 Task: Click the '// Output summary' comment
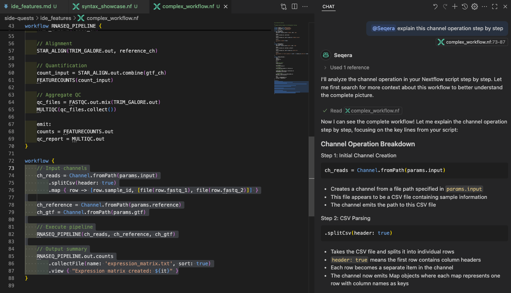(62, 249)
